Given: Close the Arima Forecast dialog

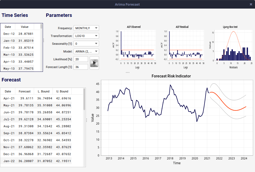Looking at the screenshot, I should click(251, 4).
